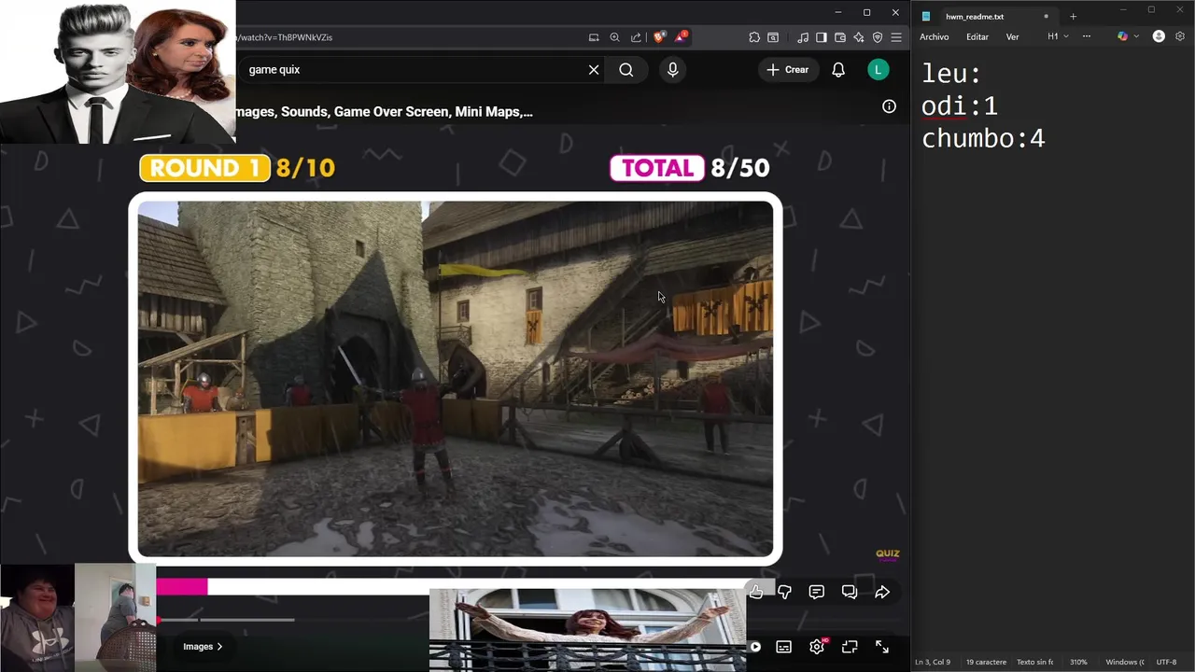Click the 'odi:1' line in Notepad
Viewport: 1195px width, 672px height.
pos(960,106)
